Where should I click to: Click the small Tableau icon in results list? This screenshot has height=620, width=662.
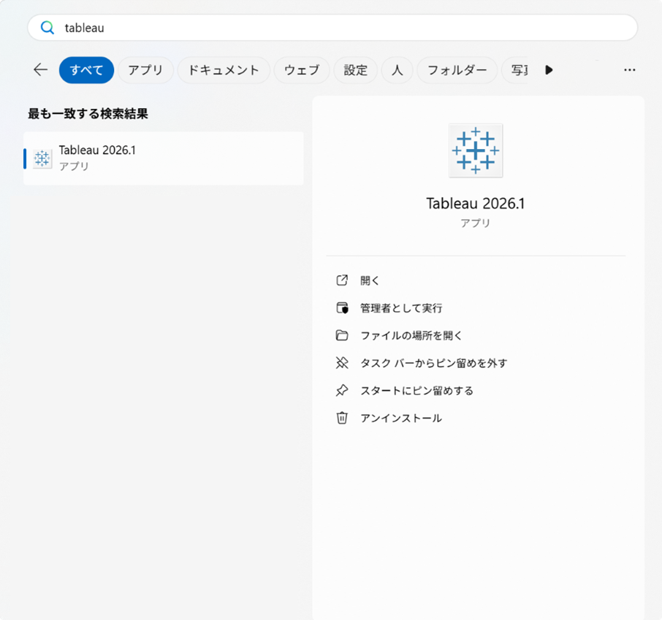tap(42, 158)
